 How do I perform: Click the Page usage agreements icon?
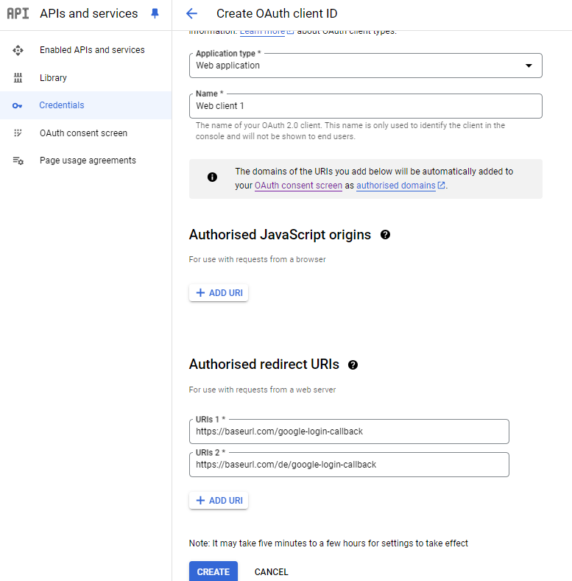click(x=18, y=161)
